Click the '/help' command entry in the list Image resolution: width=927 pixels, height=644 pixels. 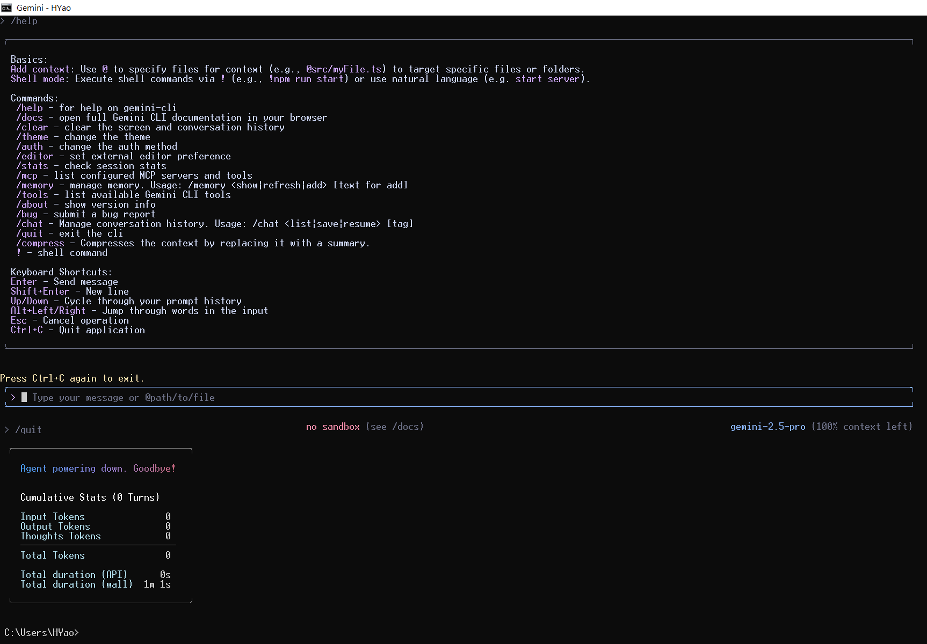pyautogui.click(x=97, y=108)
